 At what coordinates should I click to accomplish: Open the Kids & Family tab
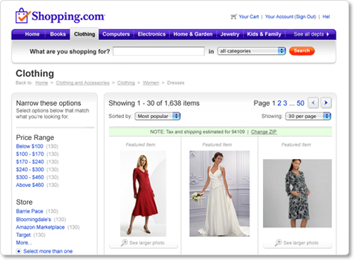point(264,34)
